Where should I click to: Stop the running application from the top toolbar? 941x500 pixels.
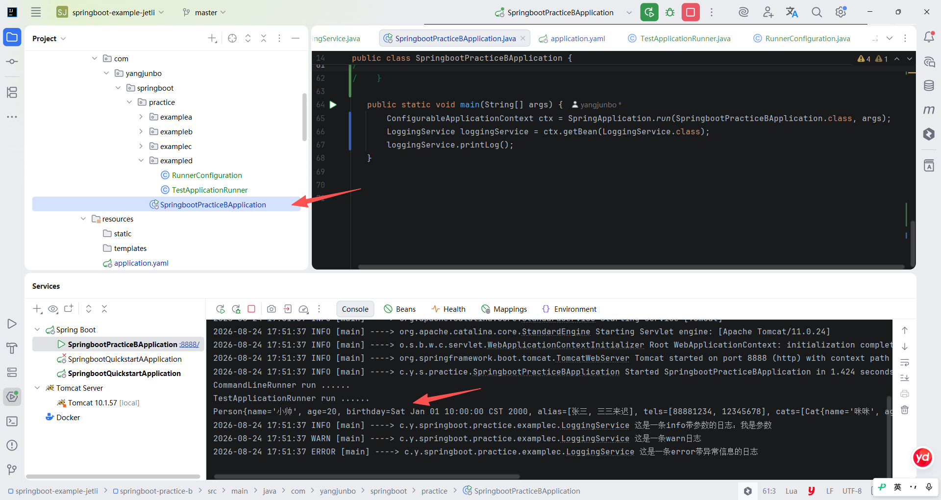(x=691, y=12)
